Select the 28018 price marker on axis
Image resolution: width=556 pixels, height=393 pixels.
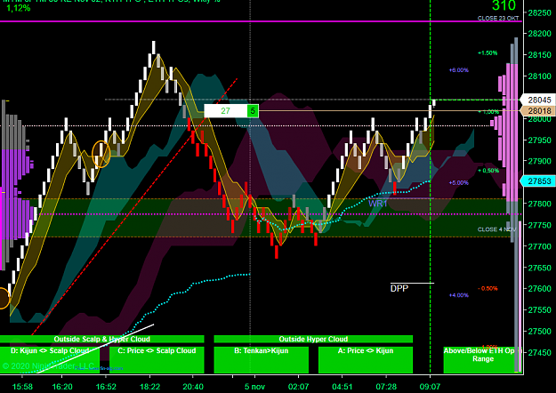(x=538, y=111)
